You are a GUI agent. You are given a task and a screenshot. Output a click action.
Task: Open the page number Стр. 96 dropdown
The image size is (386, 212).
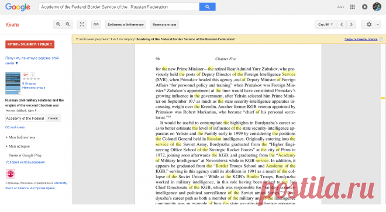[x=325, y=25]
